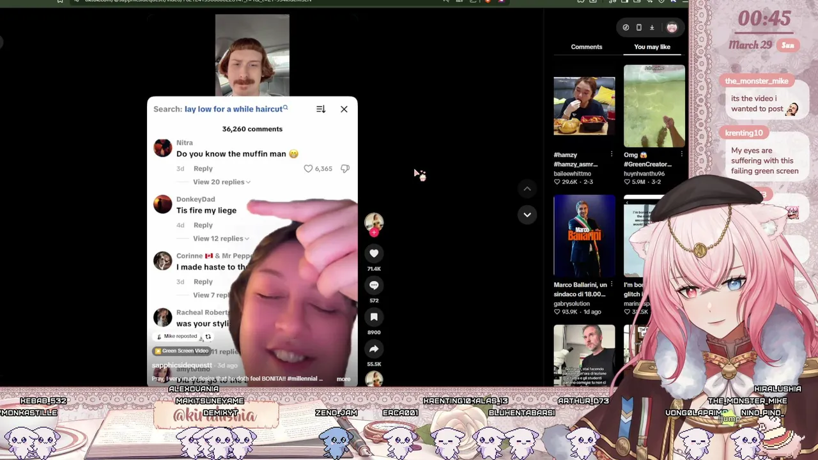Click the download icon in top toolbar
Screen dimensions: 818x460
tap(652, 27)
